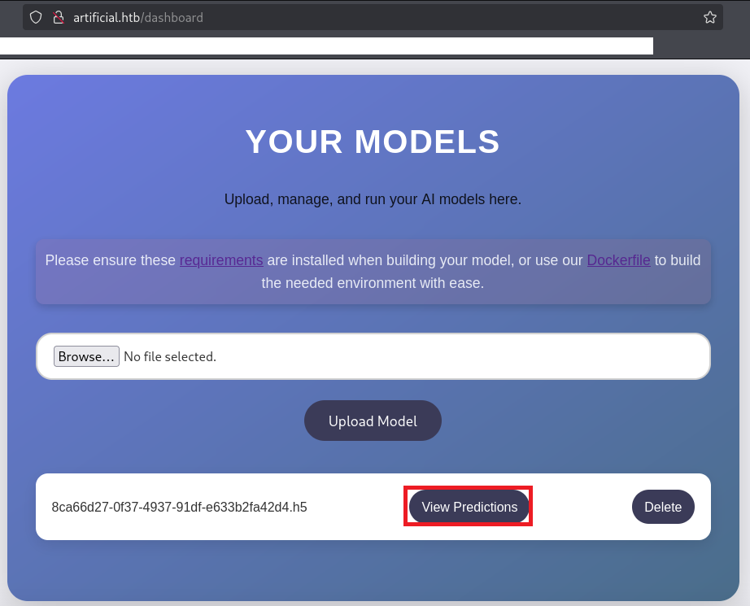This screenshot has height=606, width=750.
Task: Click the white bar below address bar
Action: click(x=325, y=46)
